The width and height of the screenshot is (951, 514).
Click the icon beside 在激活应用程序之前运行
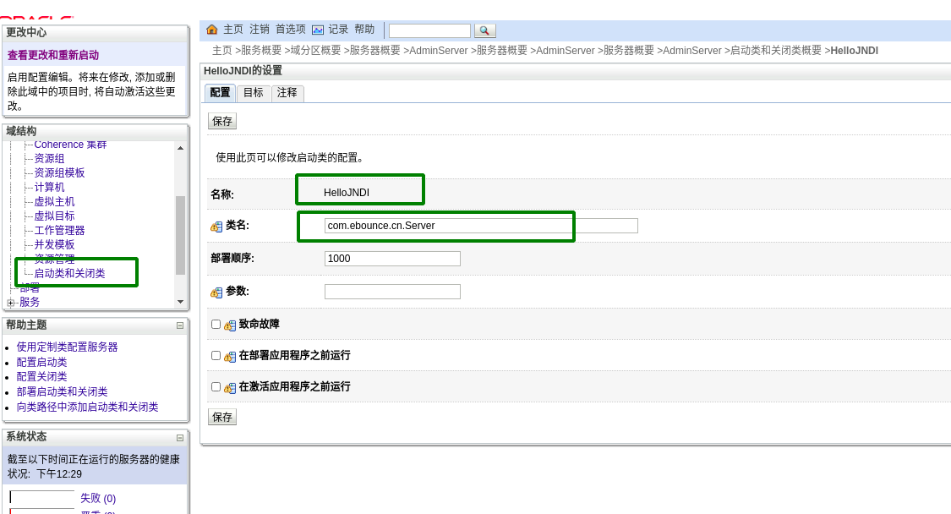(x=230, y=388)
